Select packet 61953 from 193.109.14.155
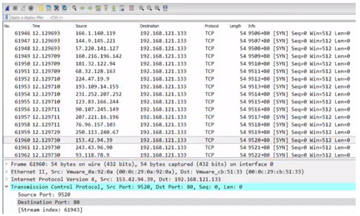The height and width of the screenshot is (216, 360). (x=143, y=87)
